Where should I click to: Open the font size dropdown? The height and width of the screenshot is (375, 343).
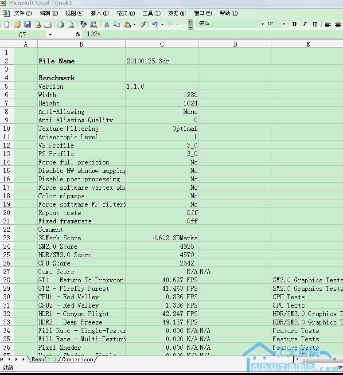coord(283,24)
